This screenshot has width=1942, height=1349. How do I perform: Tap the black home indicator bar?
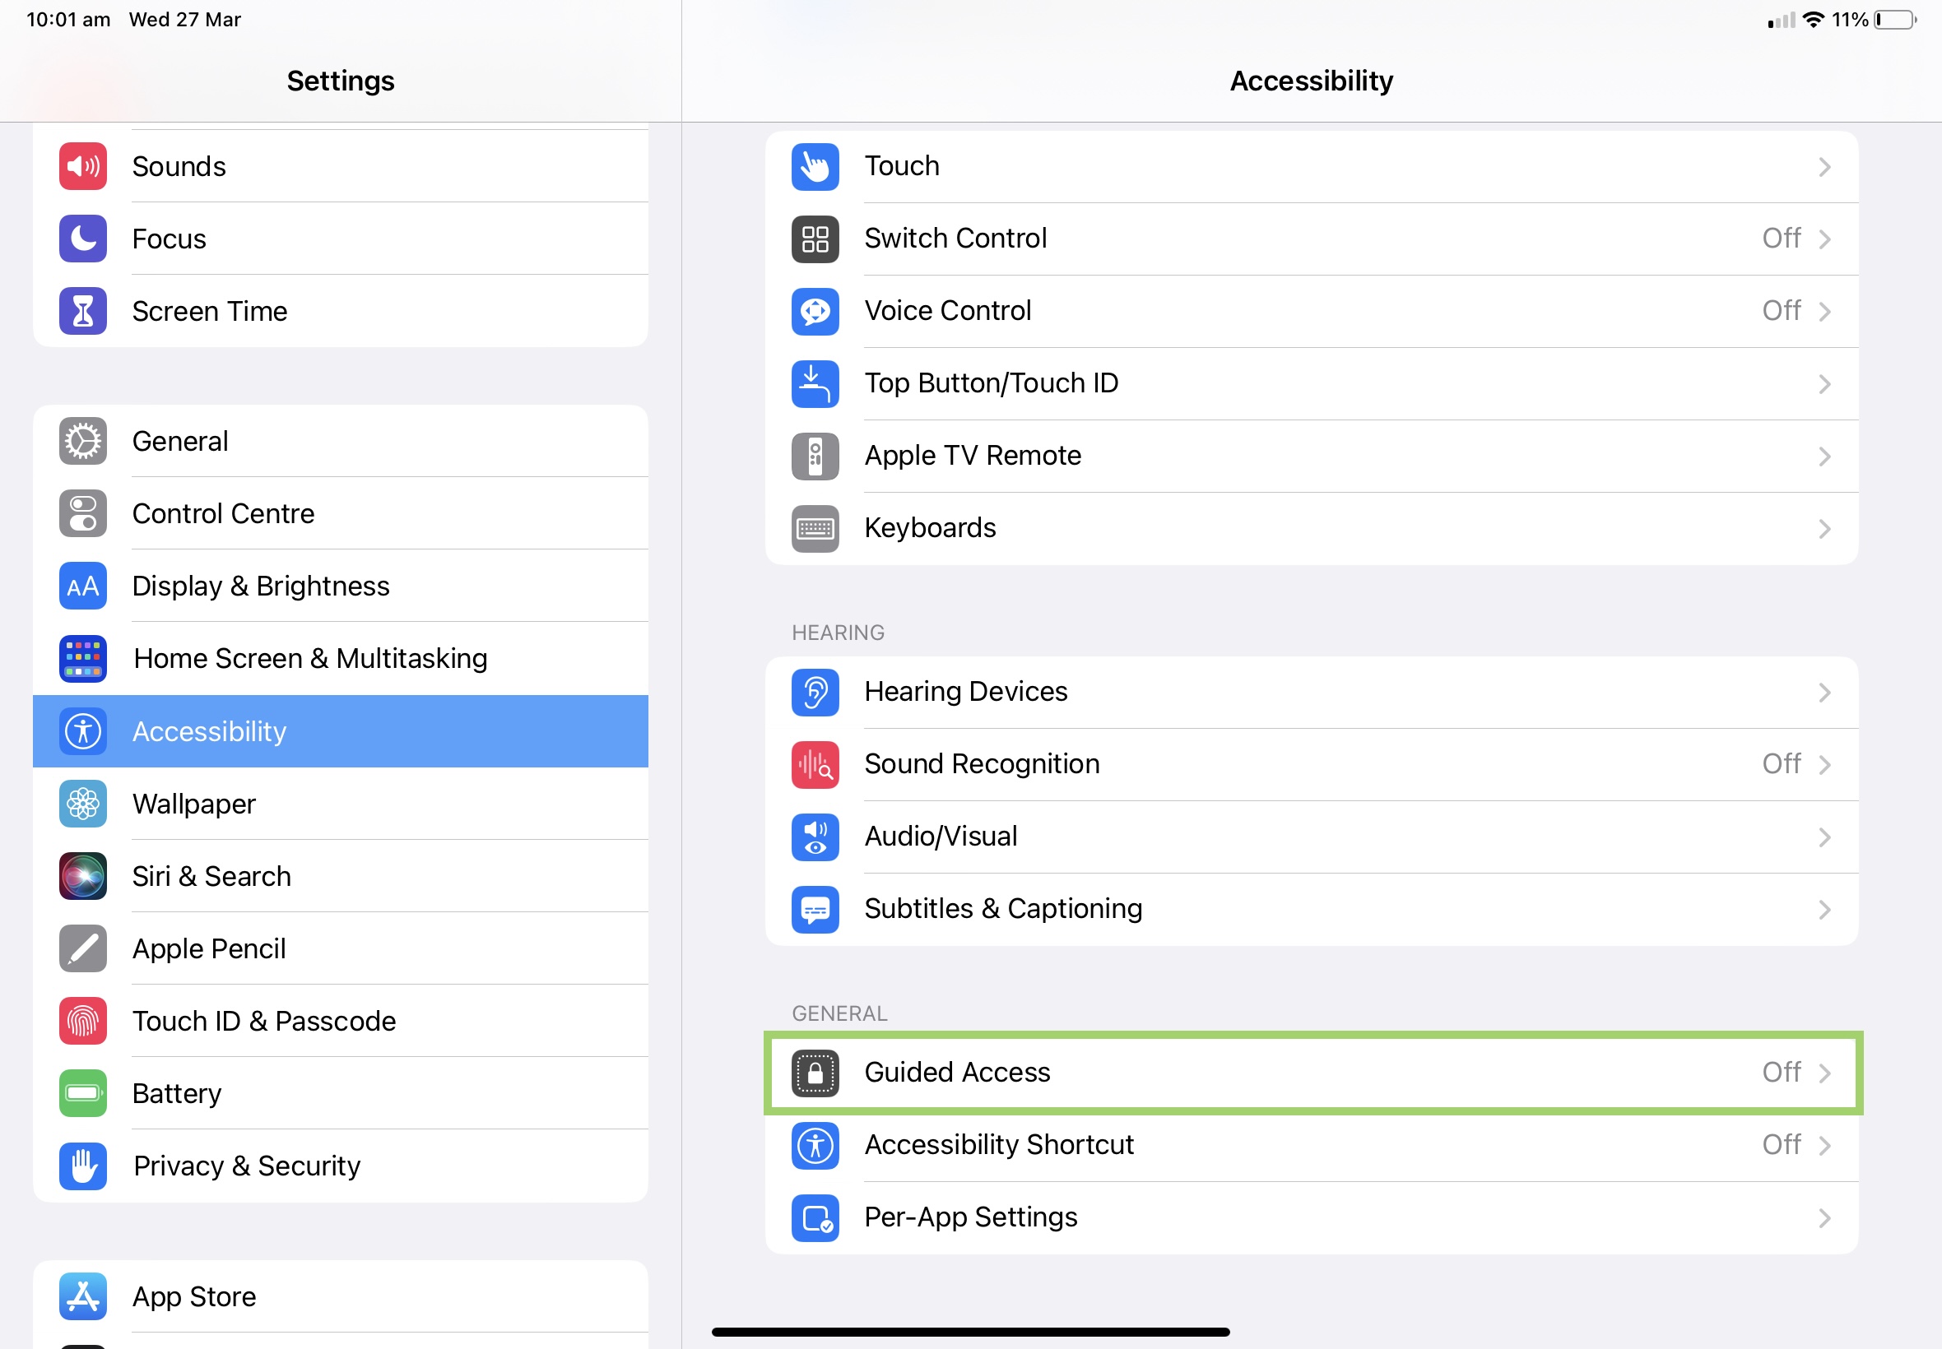point(969,1332)
